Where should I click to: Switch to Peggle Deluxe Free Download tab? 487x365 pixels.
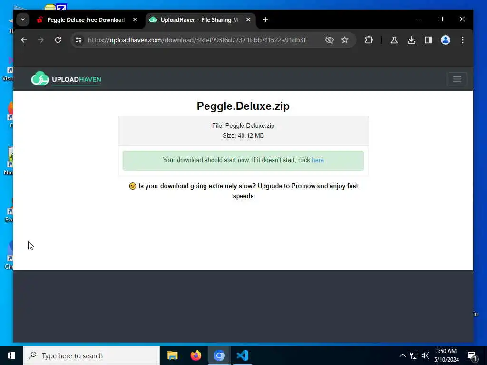(x=87, y=20)
